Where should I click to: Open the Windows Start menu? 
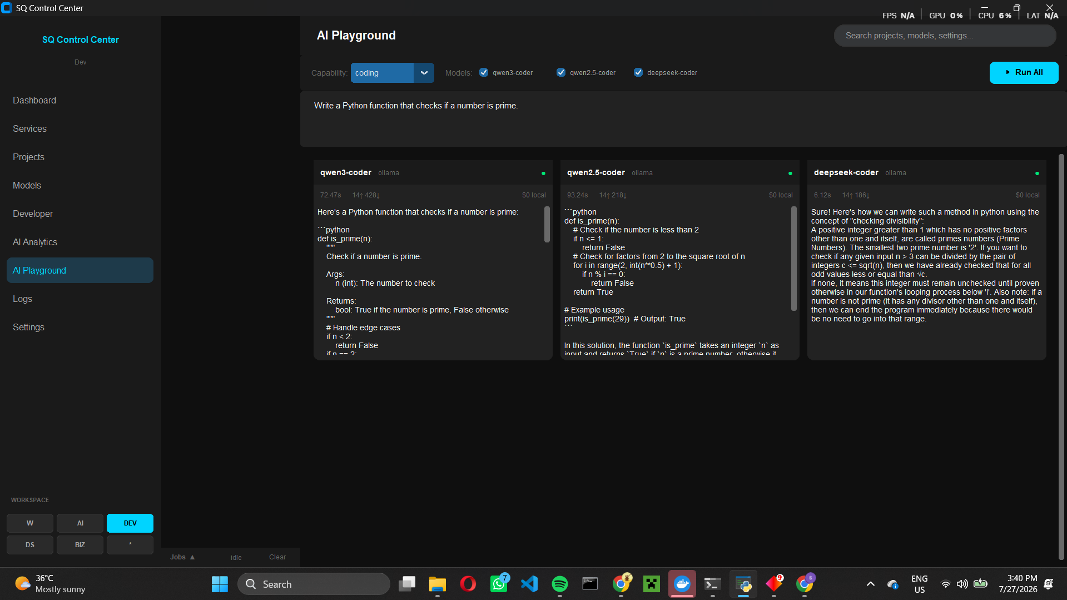[x=220, y=584]
